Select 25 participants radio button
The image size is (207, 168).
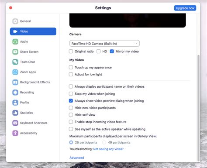click(71, 142)
